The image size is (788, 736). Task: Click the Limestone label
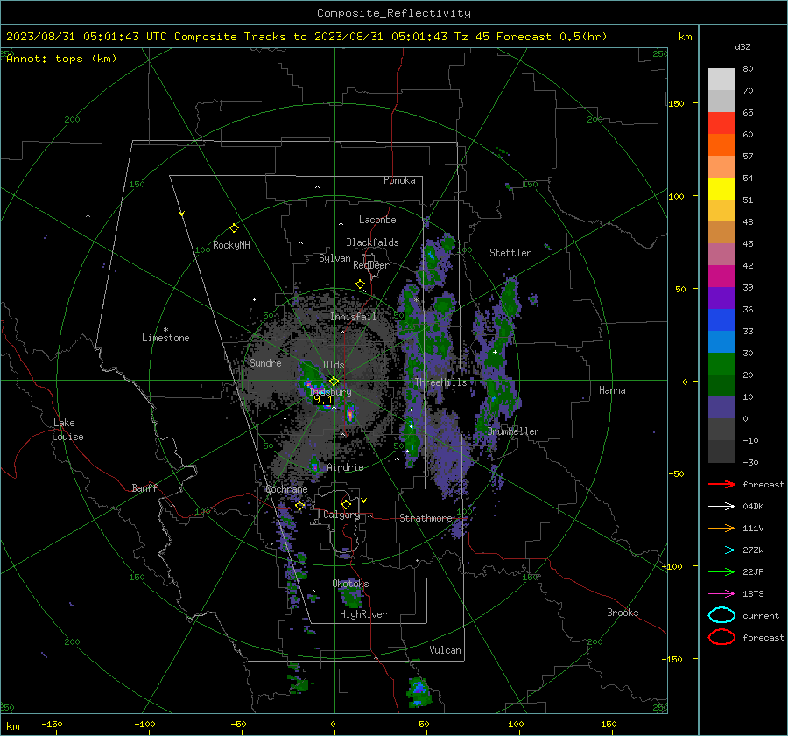(x=165, y=338)
